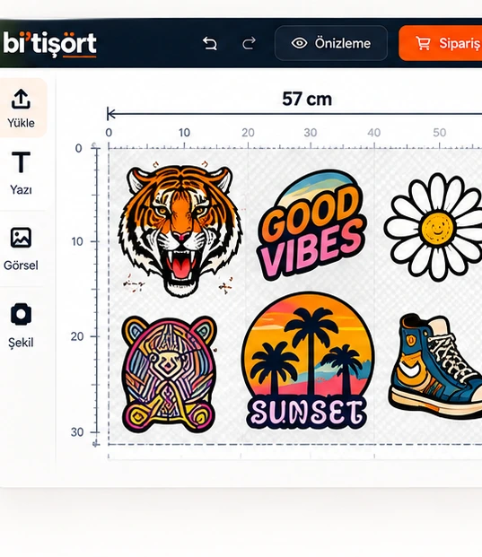
Task: Select the daisy flower sticker
Action: [x=434, y=227]
